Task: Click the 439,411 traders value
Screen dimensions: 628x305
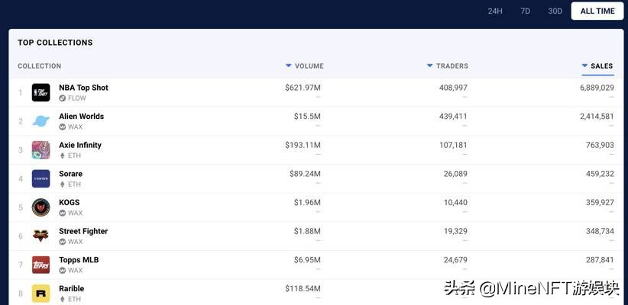Action: [x=453, y=117]
